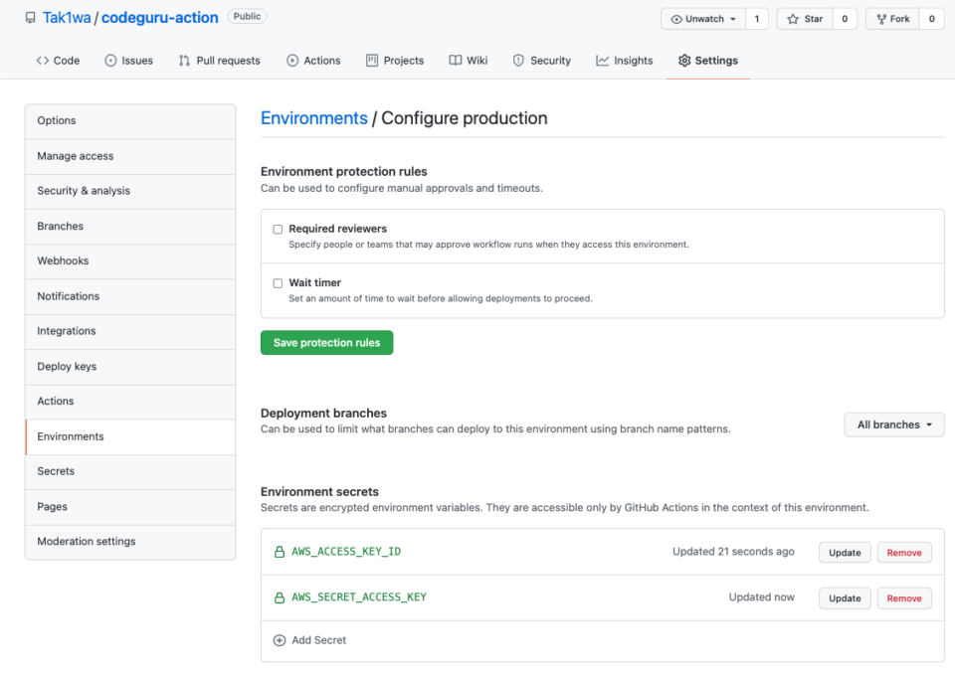This screenshot has height=681, width=955.
Task: Check the Wait timer option
Action: tap(278, 282)
